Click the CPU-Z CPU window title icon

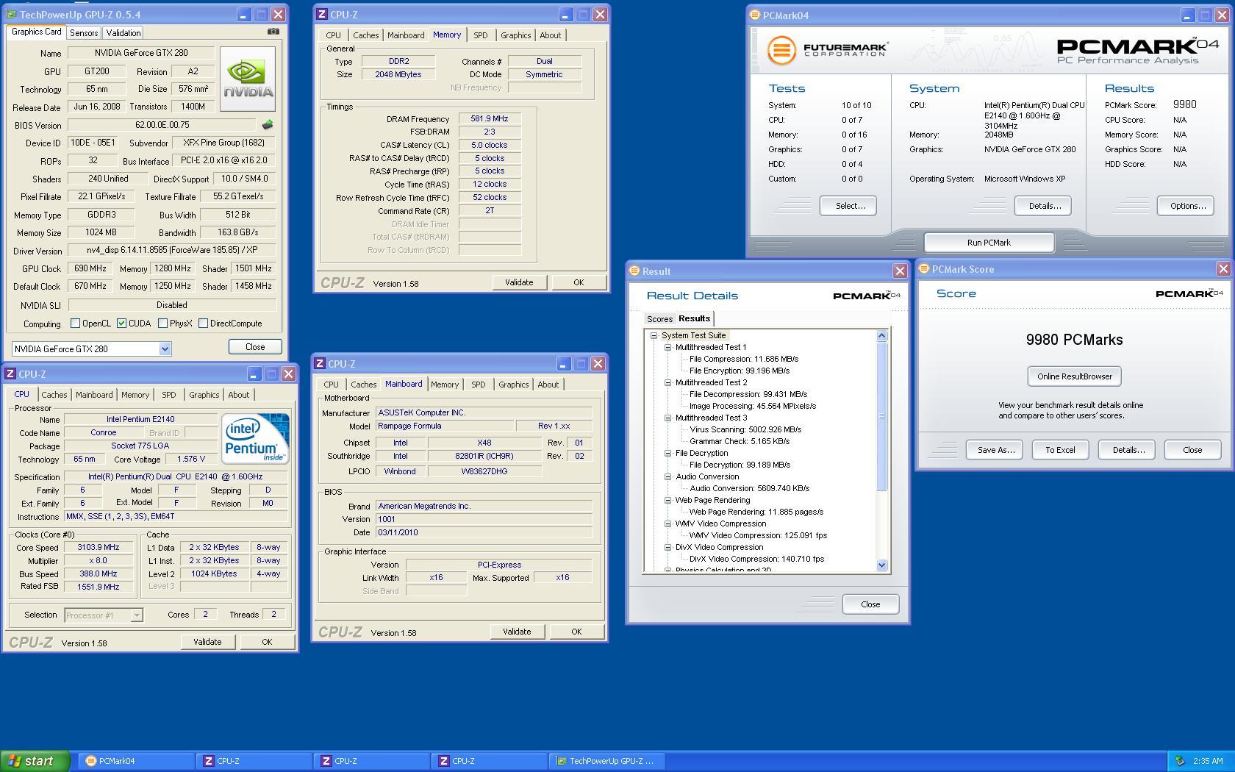click(x=10, y=374)
